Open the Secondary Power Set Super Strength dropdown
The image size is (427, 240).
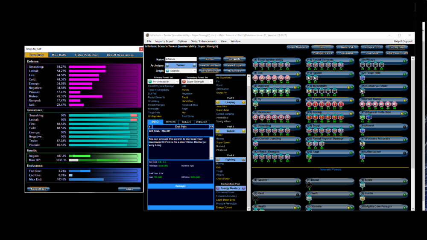point(197,81)
